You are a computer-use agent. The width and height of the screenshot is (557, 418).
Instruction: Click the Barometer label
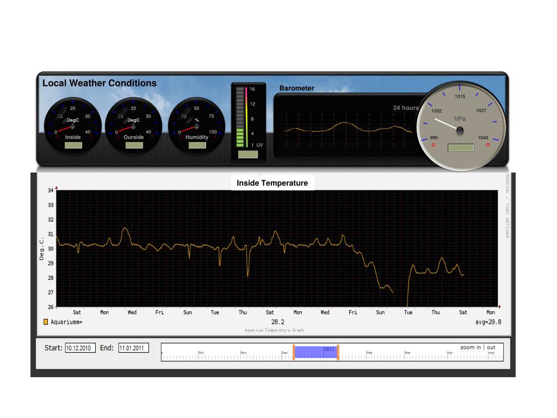click(296, 88)
